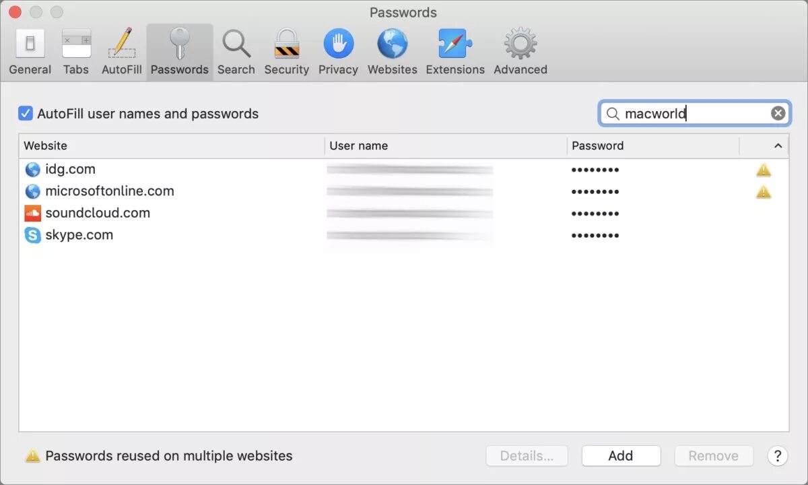Click the Passwords reused on multiple websites text
The image size is (808, 485).
169,456
